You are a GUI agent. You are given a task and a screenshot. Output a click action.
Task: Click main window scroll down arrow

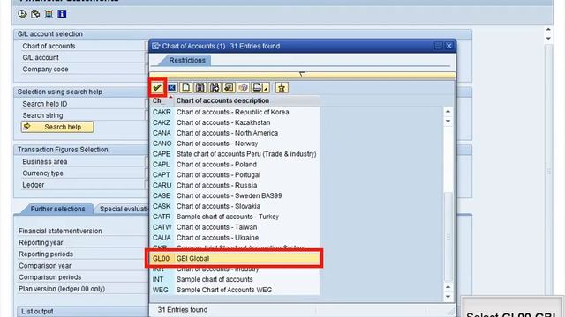click(x=548, y=38)
